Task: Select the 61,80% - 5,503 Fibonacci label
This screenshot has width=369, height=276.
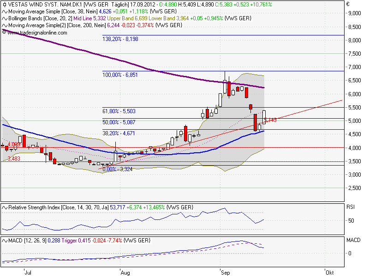Action: 119,111
